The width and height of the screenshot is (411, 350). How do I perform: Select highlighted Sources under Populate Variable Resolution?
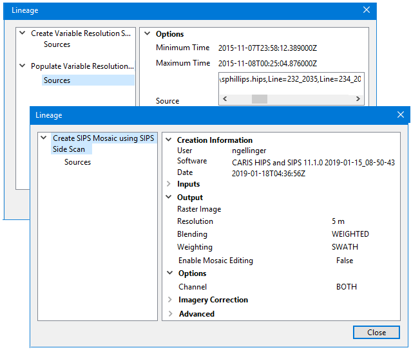pos(57,80)
